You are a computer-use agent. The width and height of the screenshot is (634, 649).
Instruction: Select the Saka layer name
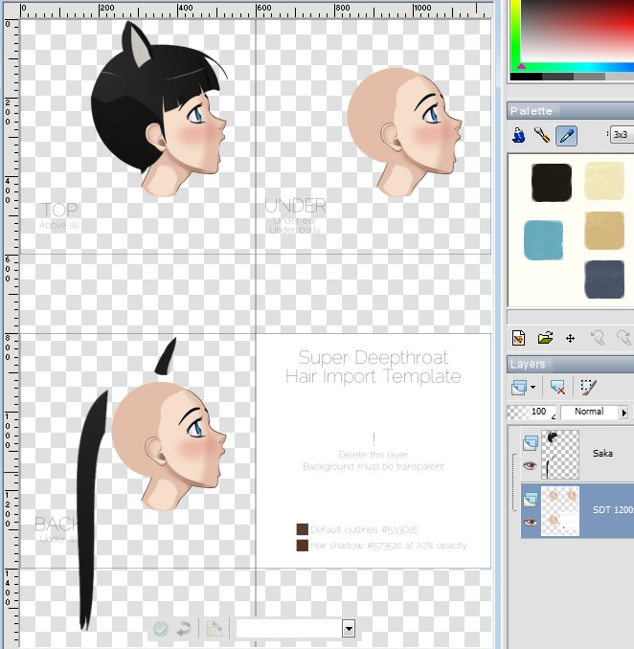click(602, 454)
